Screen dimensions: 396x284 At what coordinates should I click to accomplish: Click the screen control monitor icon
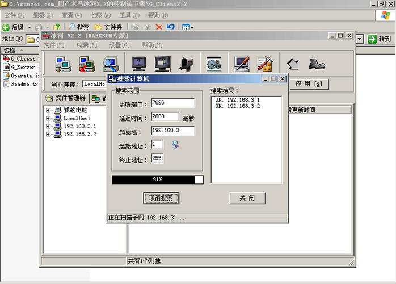point(163,64)
